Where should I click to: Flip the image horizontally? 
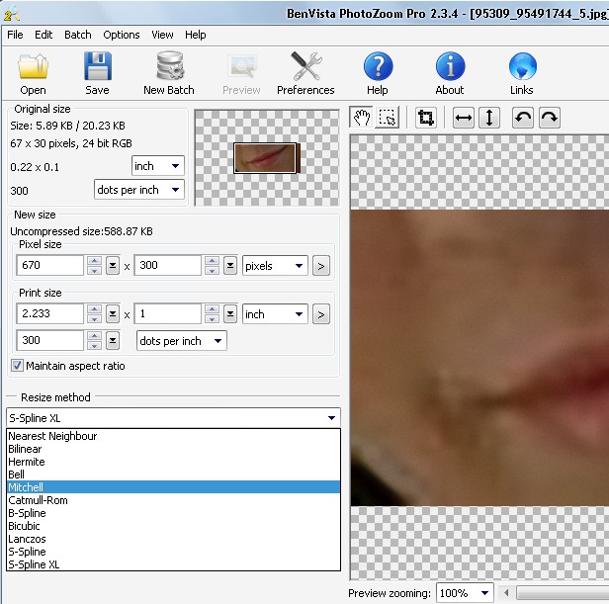coord(464,118)
